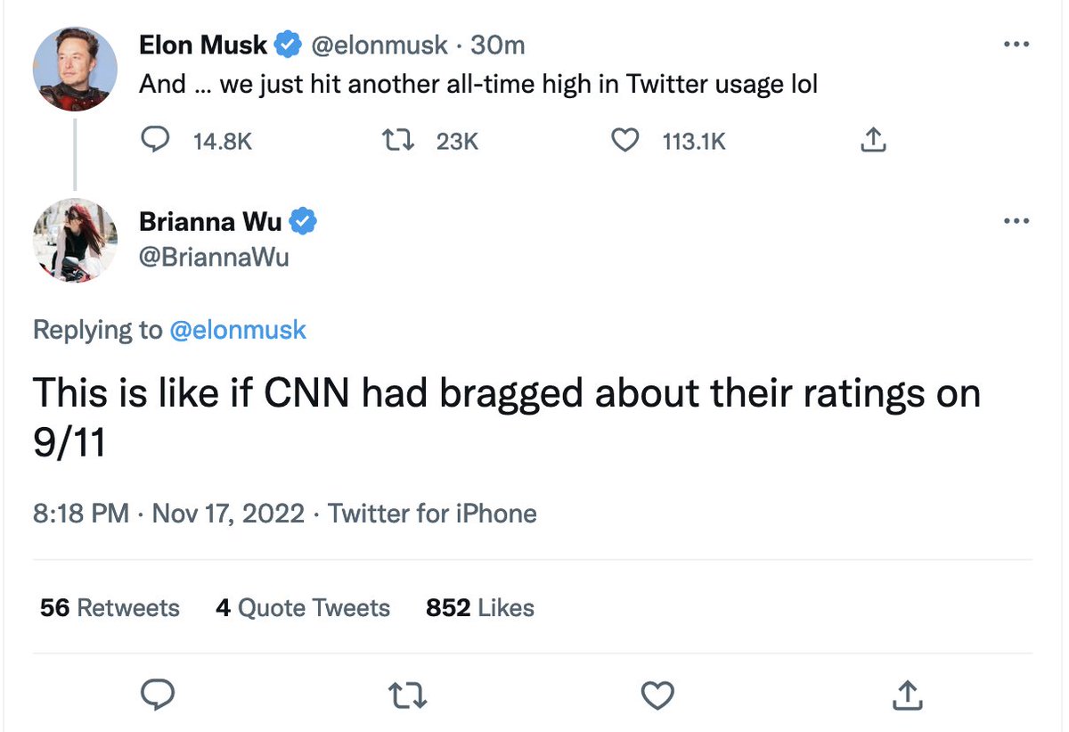Open the Twitter for iPhone source link
This screenshot has height=732, width=1069.
pos(432,514)
